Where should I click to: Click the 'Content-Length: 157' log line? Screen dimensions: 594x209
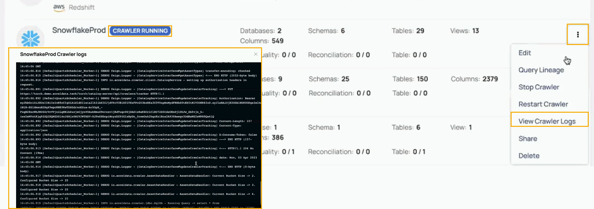136,121
